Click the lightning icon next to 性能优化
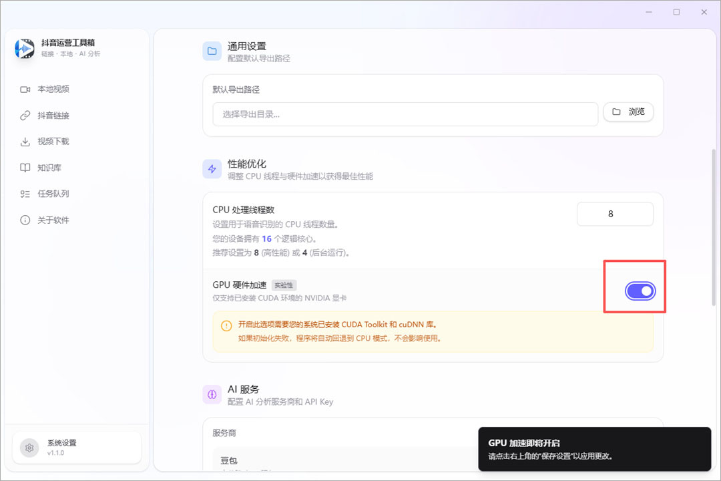This screenshot has width=721, height=481. [x=212, y=169]
